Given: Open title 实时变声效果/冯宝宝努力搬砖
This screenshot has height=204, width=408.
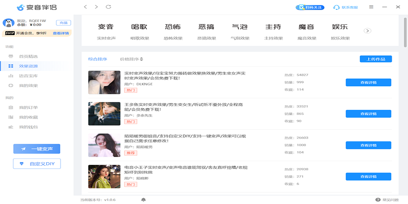Looking at the screenshot, I should [185, 75].
